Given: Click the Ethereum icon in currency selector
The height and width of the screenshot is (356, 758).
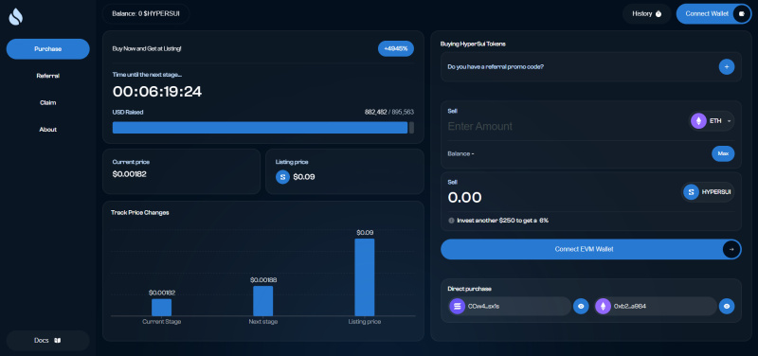Looking at the screenshot, I should pyautogui.click(x=698, y=121).
